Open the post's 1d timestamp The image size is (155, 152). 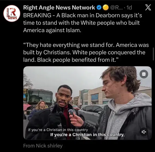click(x=129, y=8)
